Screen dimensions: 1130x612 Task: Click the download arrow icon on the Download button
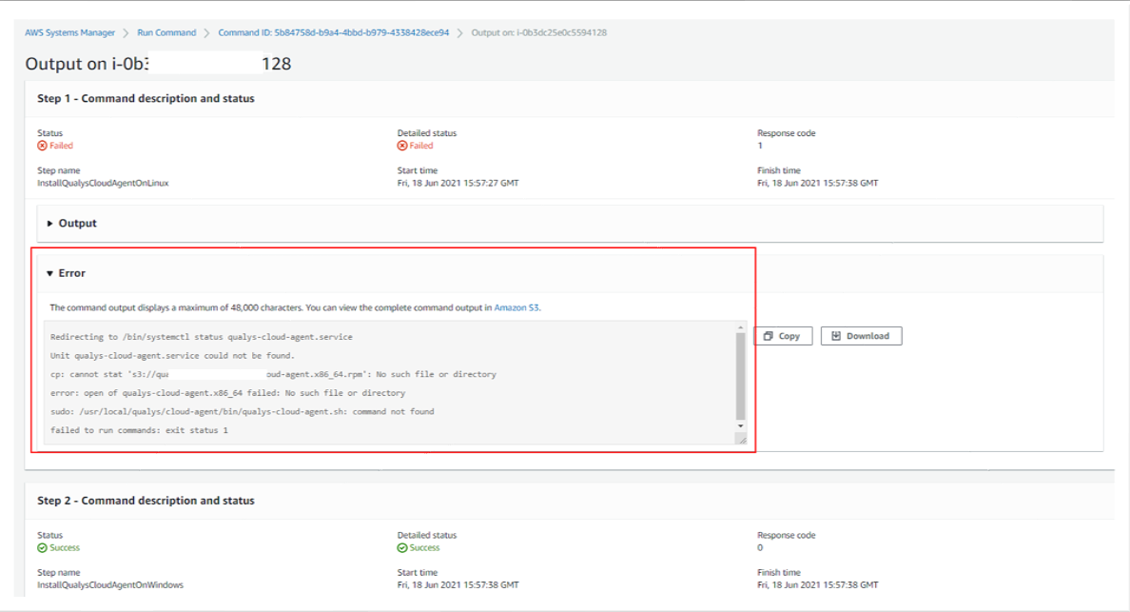(x=837, y=335)
